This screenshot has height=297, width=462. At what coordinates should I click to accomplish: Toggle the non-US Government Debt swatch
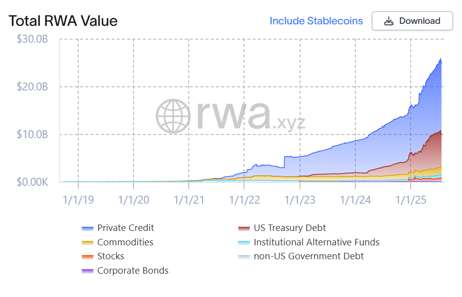point(244,256)
